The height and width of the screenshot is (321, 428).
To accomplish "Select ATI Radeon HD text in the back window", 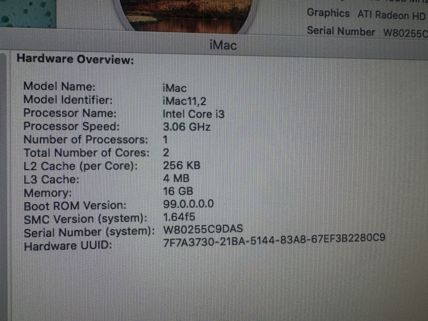I will pos(392,15).
